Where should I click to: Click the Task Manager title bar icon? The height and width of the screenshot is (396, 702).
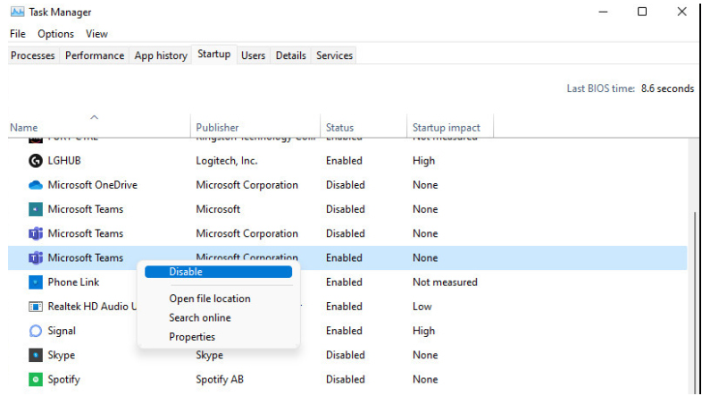tap(17, 13)
